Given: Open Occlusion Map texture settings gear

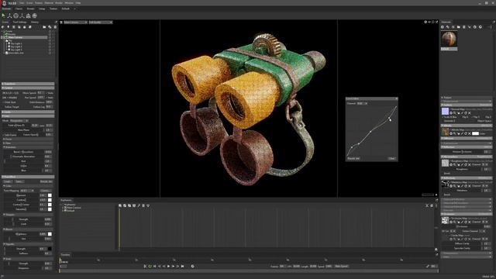Looking at the screenshot, I should click(x=451, y=222).
